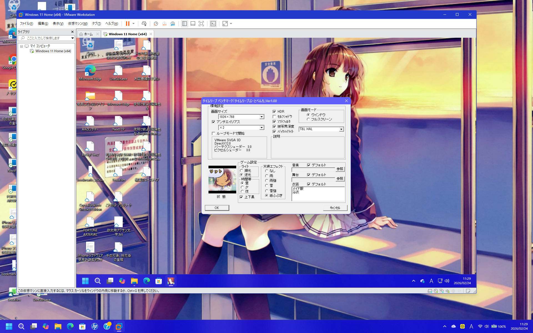Open the 仮想マシン(M) menu
Screen dimensions: 533x333
pos(78,24)
